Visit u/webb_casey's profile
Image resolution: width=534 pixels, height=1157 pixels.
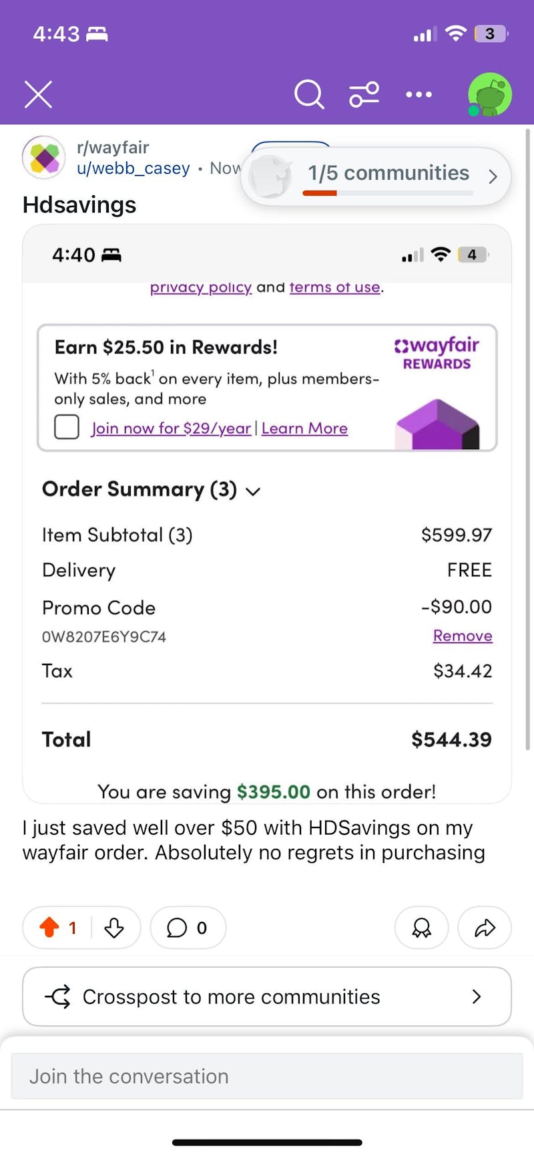(131, 168)
